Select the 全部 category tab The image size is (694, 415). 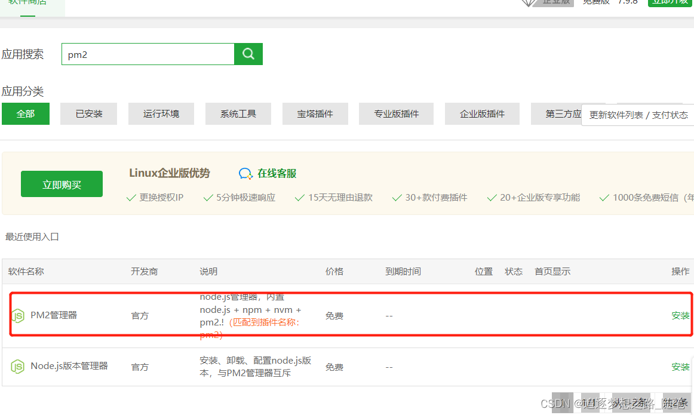click(x=26, y=113)
